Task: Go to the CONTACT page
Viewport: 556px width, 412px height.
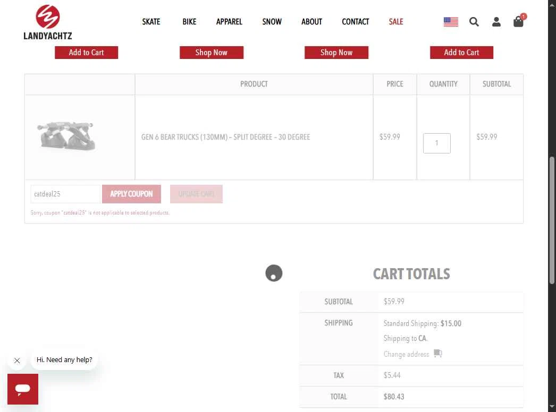Action: 355,22
